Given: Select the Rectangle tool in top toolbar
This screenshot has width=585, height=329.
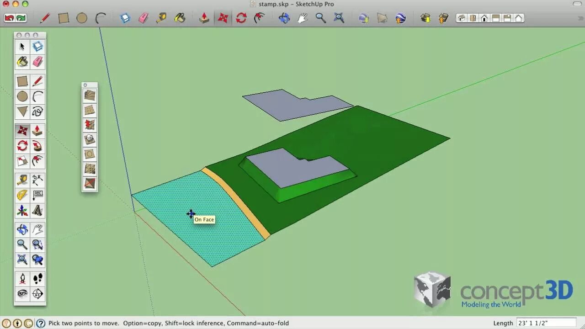Looking at the screenshot, I should 64,18.
